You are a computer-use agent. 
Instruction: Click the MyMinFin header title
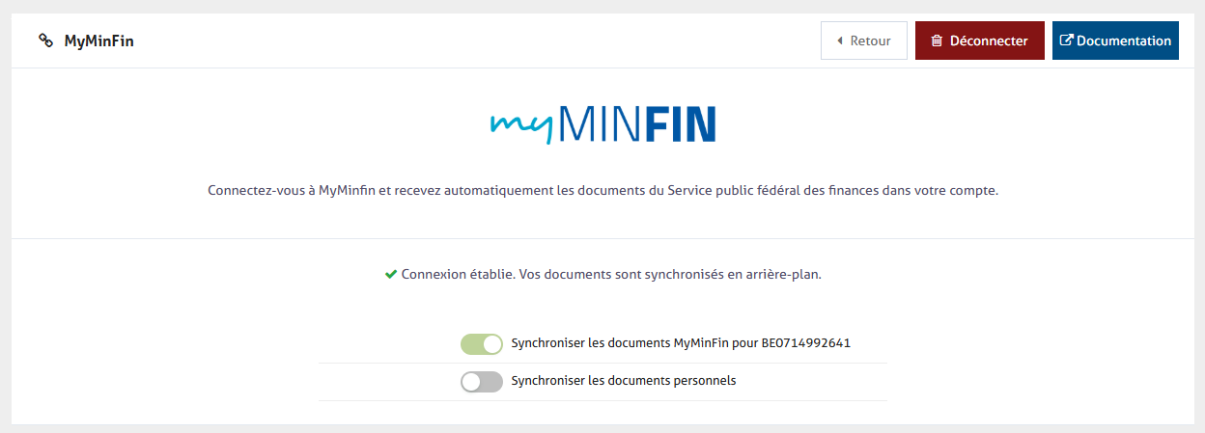coord(98,41)
